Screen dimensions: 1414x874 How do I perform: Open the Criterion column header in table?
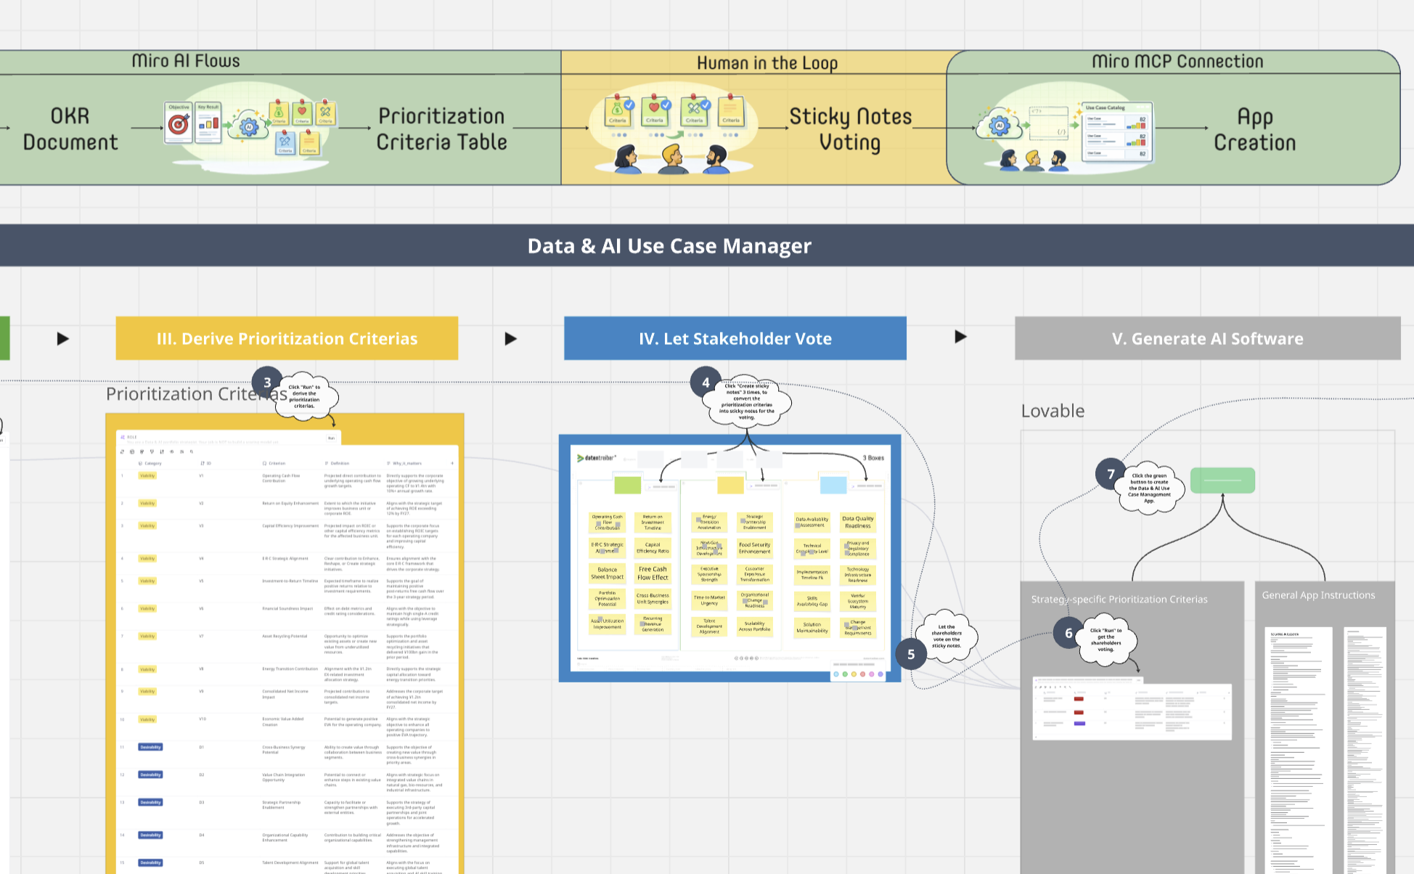click(277, 463)
